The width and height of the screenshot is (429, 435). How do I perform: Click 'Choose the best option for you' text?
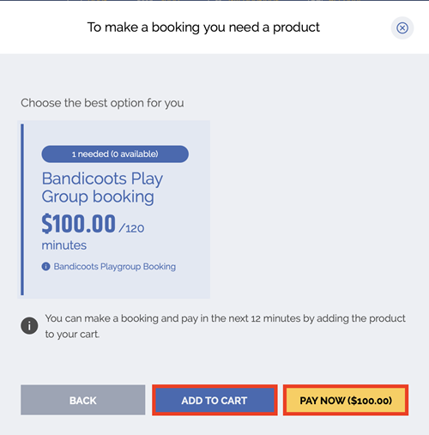coord(102,103)
